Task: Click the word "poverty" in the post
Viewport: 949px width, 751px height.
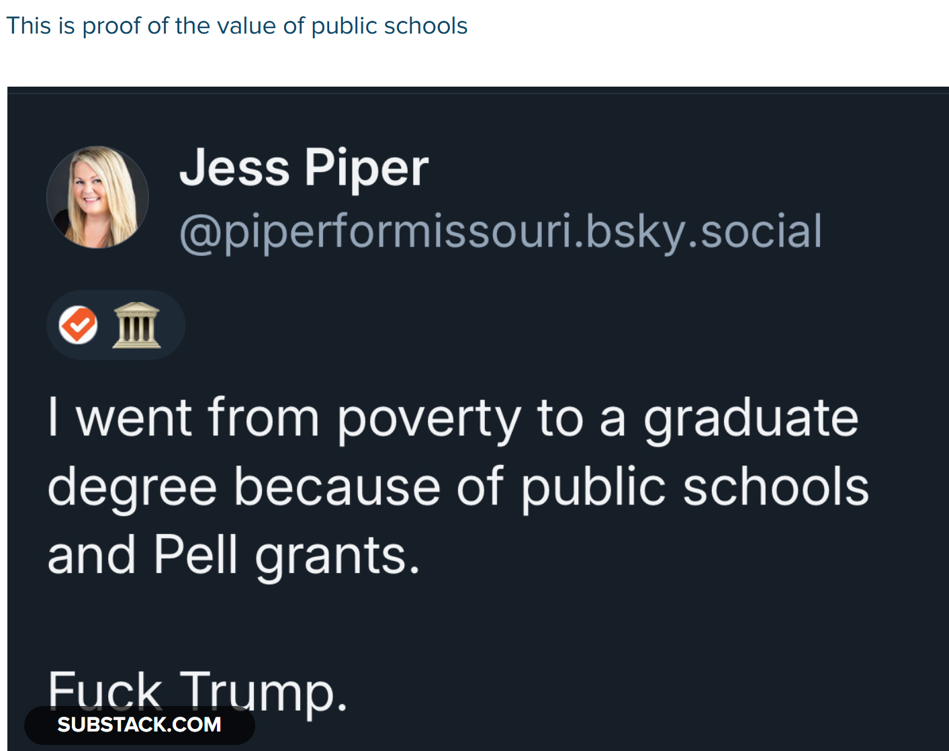Action: (428, 418)
